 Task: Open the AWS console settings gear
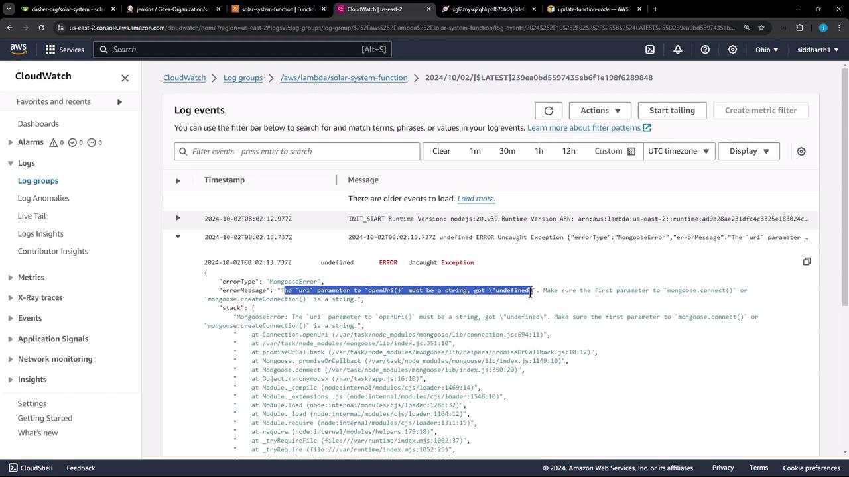732,50
